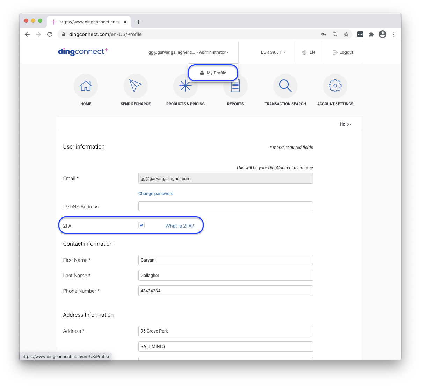This screenshot has height=386, width=421.
Task: Open Products & Pricing section
Action: [186, 86]
